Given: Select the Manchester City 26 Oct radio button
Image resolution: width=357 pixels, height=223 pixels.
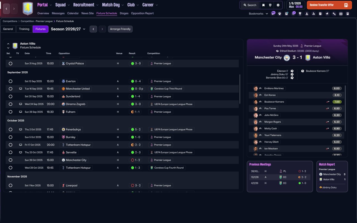Looking at the screenshot, I should click(x=11, y=160).
